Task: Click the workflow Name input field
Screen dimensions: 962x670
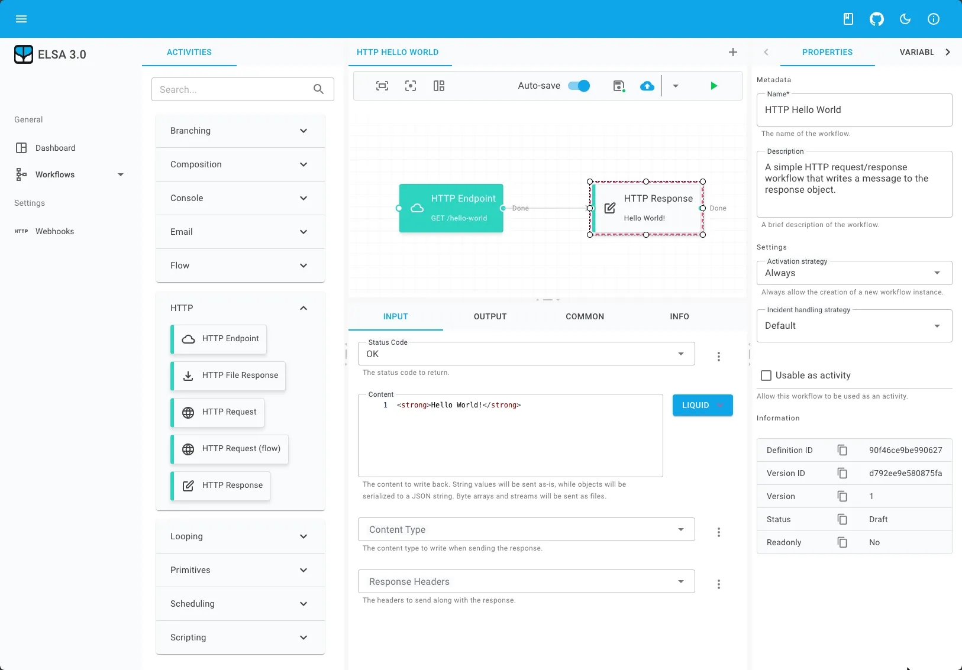Action: [854, 110]
